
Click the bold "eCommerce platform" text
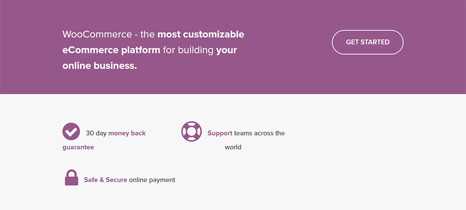(x=111, y=50)
